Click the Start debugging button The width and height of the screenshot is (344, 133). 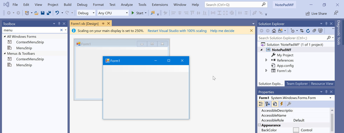point(139,13)
